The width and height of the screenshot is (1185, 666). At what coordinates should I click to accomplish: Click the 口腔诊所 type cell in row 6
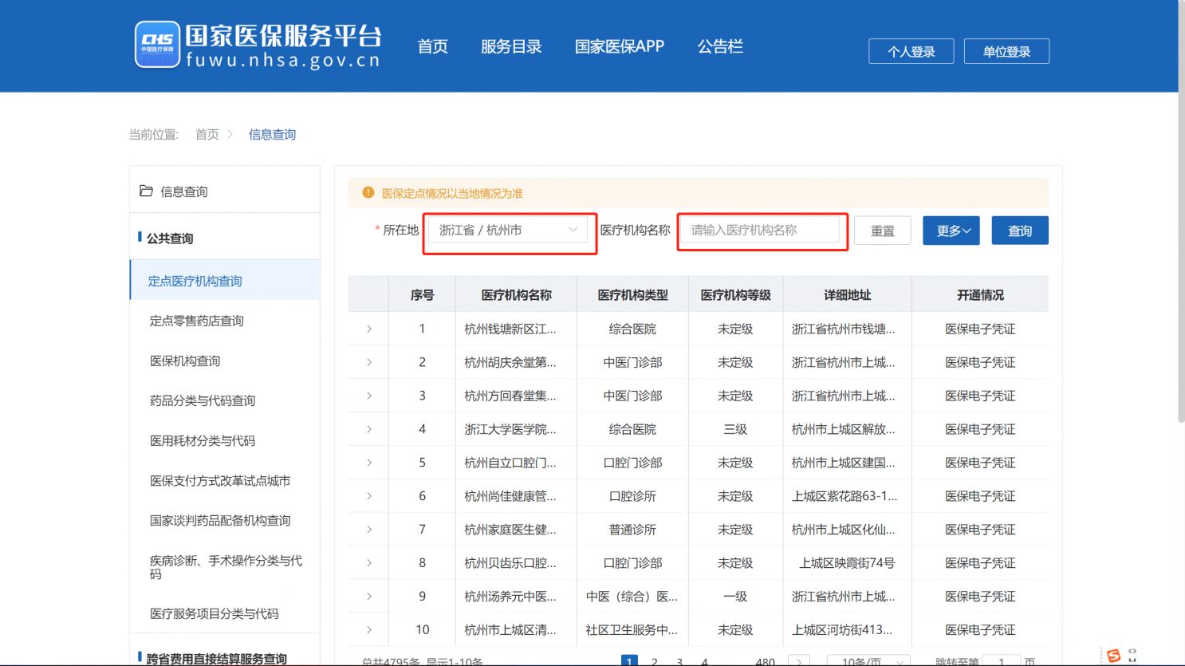[x=632, y=496]
